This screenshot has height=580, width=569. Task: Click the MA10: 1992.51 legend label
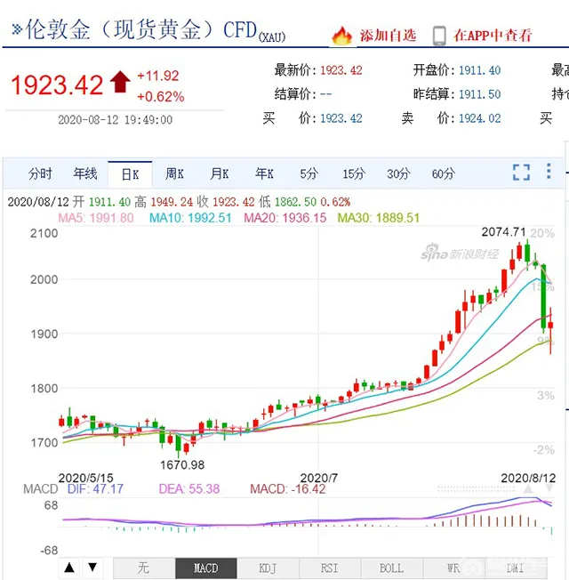tap(190, 218)
